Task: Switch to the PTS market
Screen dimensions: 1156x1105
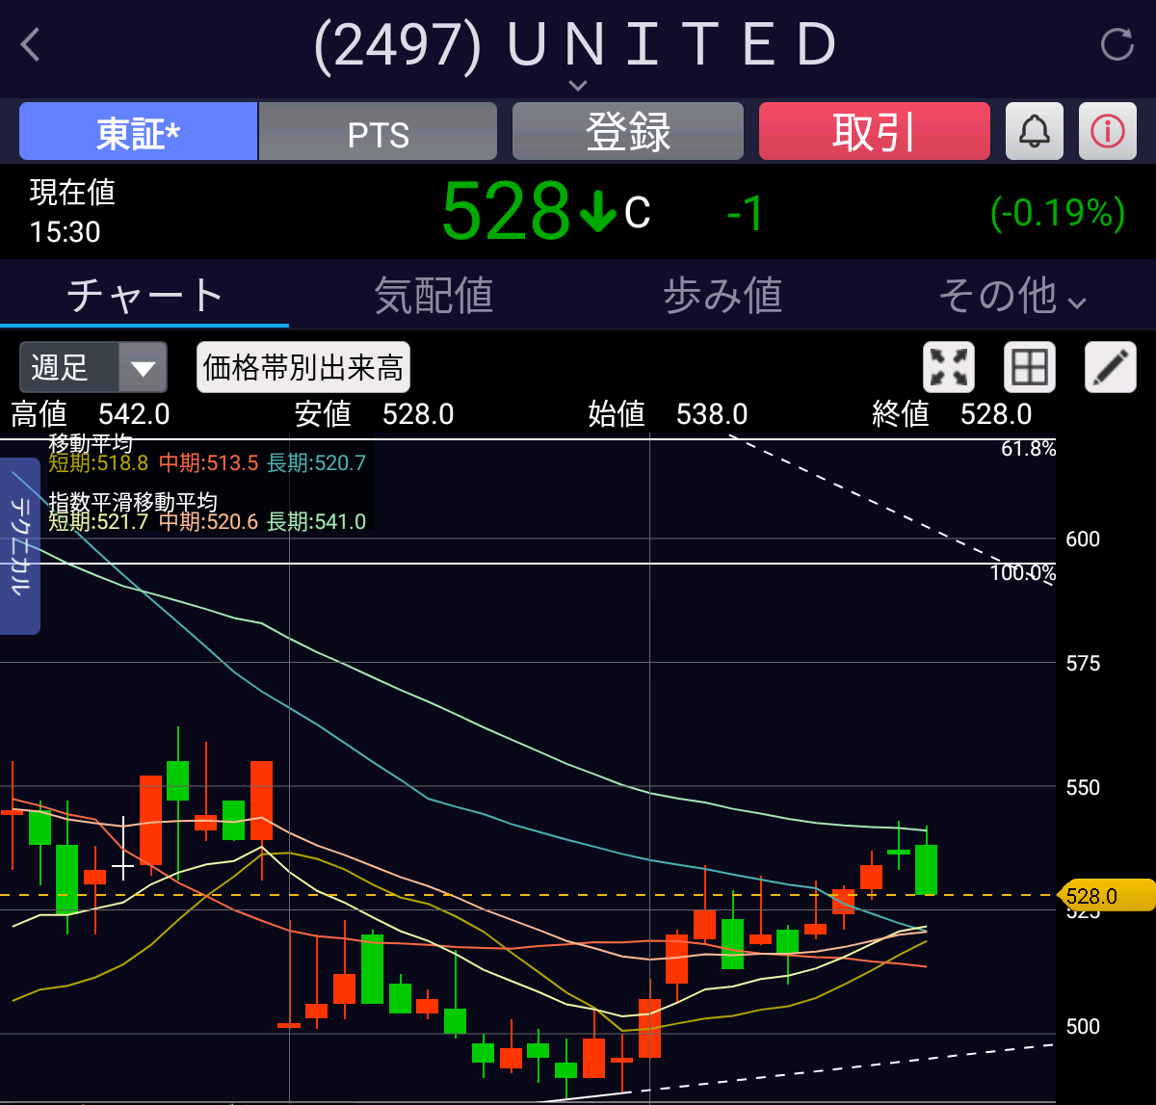Action: tap(379, 131)
